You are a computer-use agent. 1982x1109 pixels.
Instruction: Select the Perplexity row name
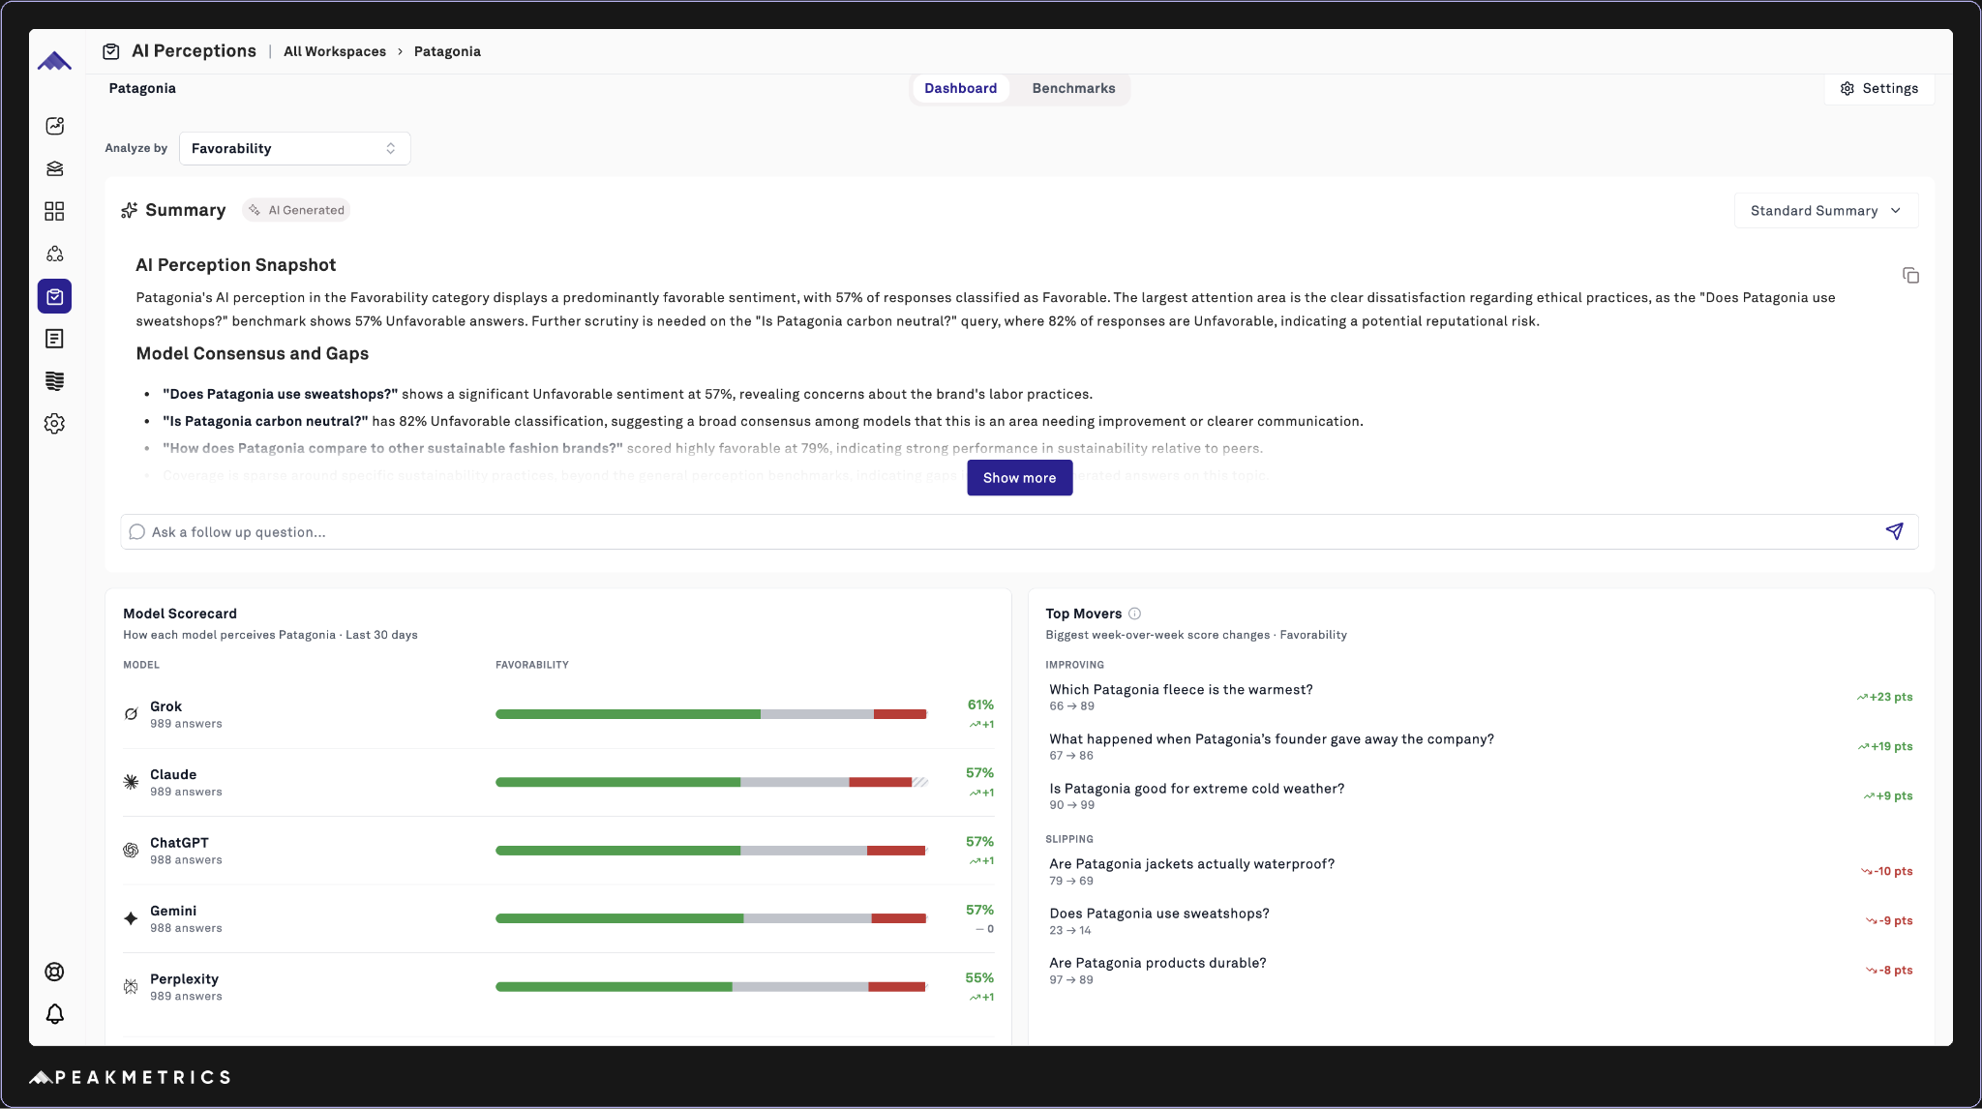coord(184,979)
